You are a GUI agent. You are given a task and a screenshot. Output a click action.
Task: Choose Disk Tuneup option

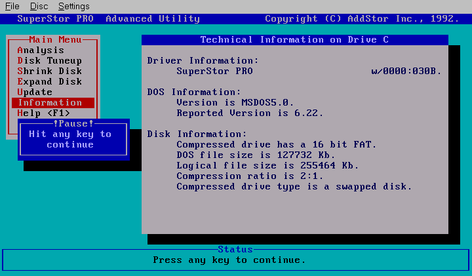pos(50,61)
